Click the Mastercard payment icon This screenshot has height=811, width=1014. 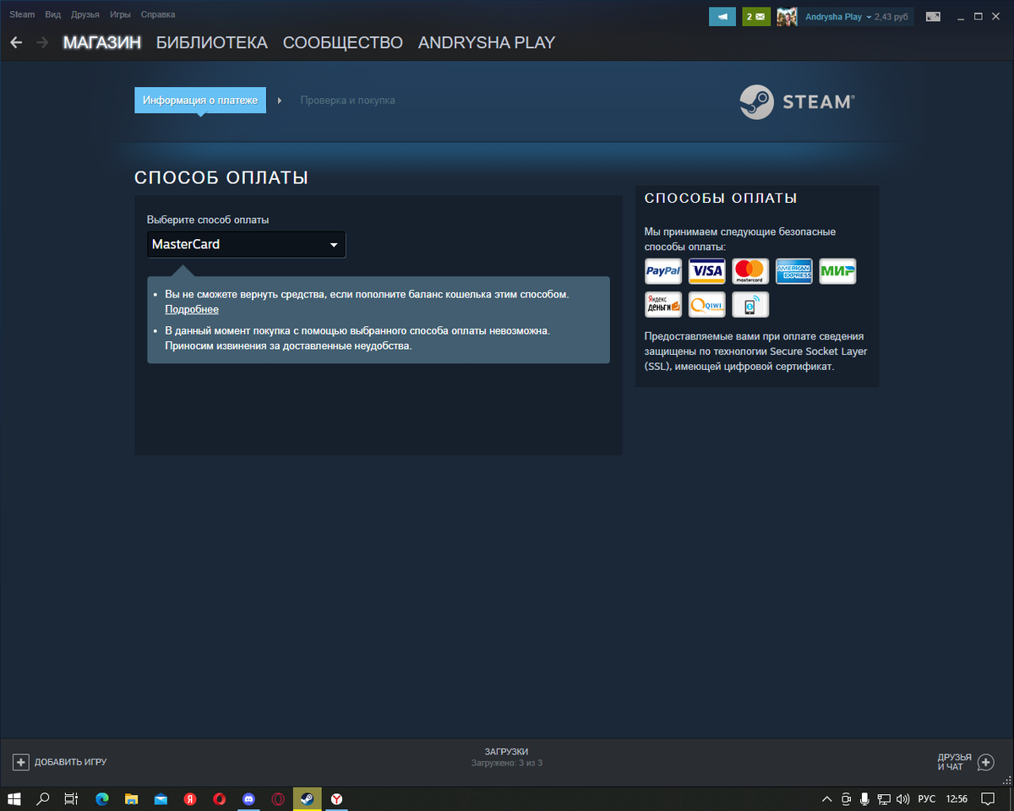pos(750,271)
